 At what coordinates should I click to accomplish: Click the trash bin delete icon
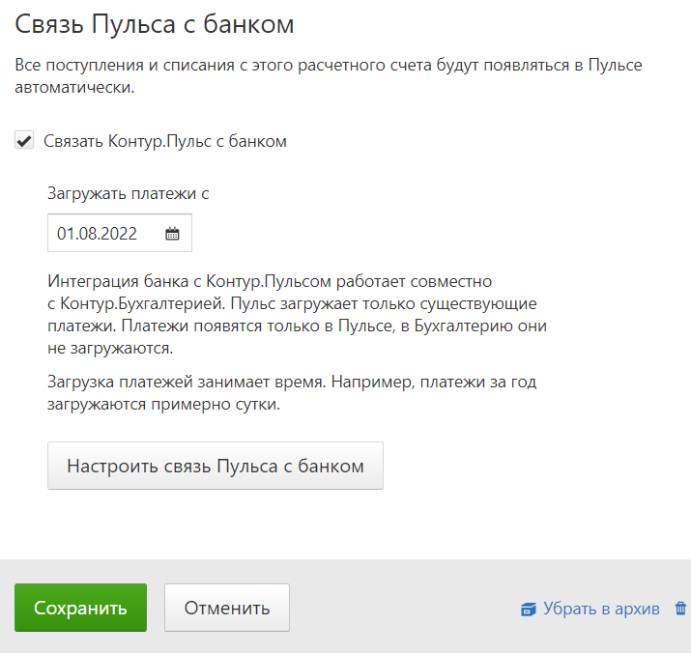tap(681, 609)
